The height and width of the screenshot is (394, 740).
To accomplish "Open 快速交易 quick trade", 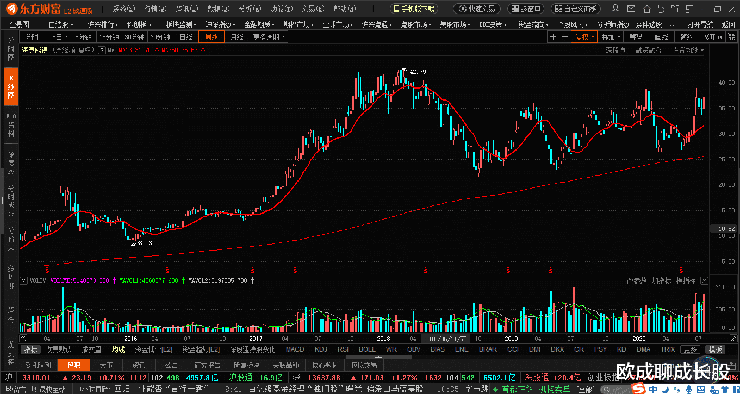I will 477,9.
